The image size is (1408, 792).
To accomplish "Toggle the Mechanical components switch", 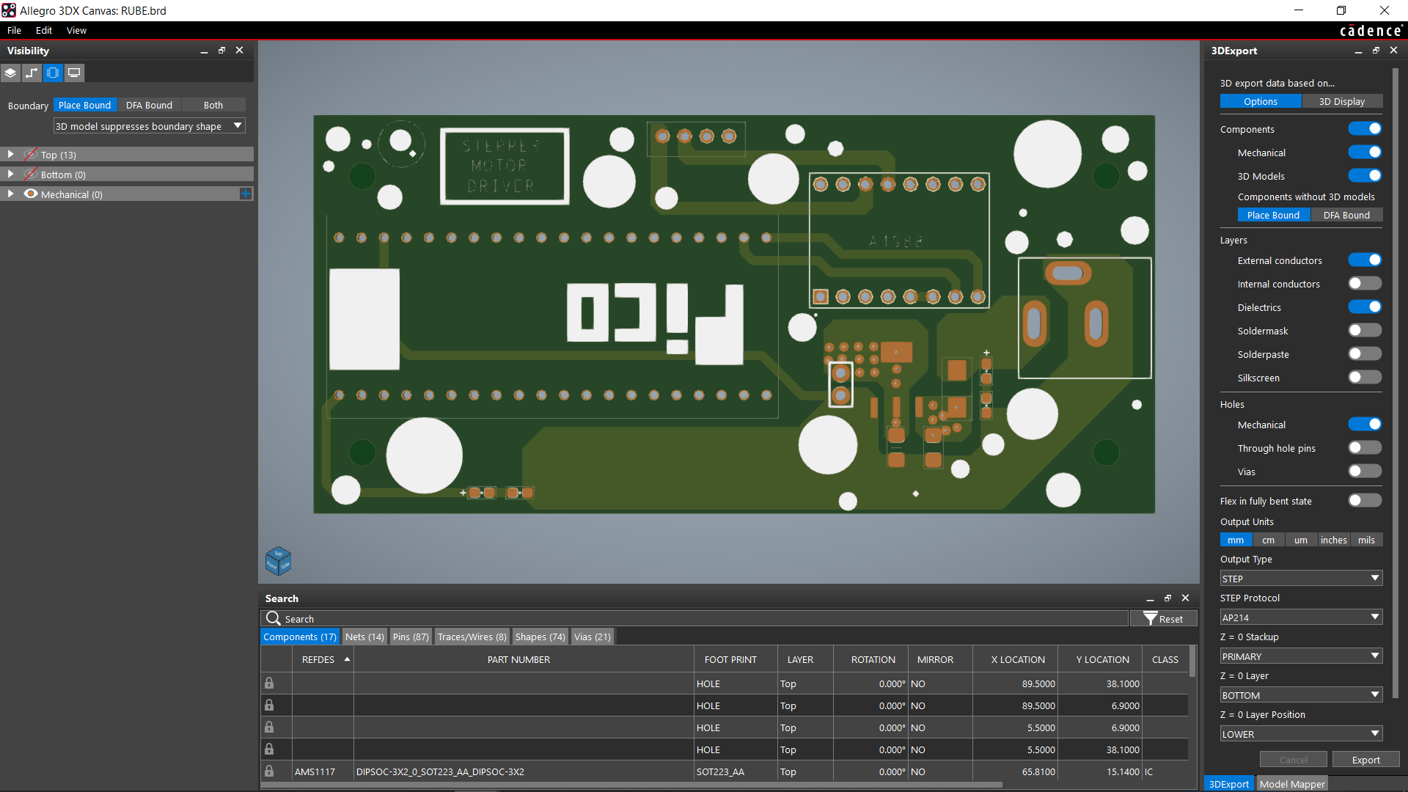I will coord(1365,153).
